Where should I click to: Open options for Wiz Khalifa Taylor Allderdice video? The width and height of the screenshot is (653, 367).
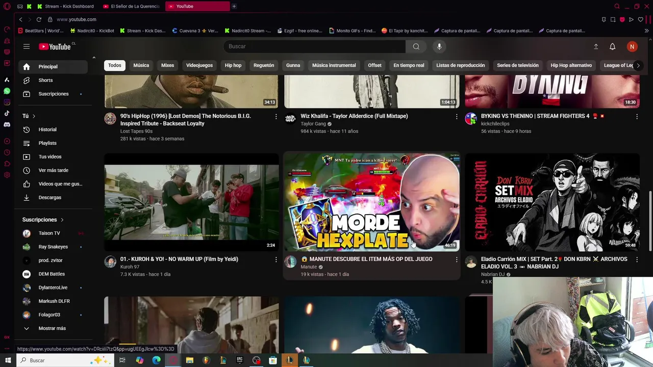[457, 117]
